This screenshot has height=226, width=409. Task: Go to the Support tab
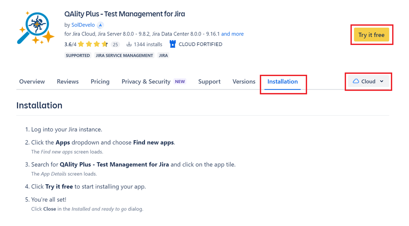(210, 81)
